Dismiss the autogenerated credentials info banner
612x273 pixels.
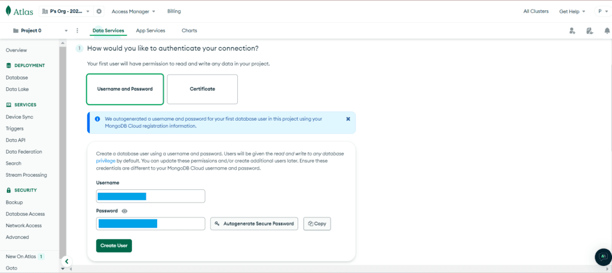(x=348, y=119)
